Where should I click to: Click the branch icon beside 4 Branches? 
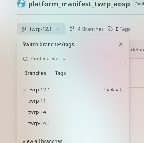click(72, 29)
